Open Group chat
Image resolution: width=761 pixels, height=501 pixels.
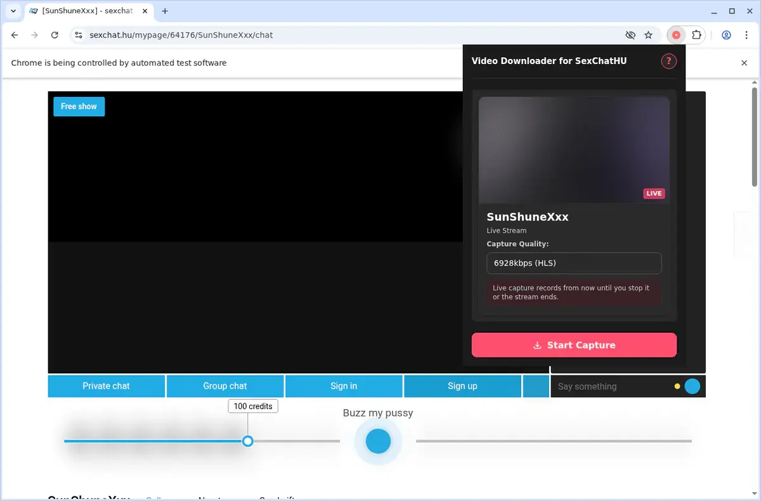(224, 386)
